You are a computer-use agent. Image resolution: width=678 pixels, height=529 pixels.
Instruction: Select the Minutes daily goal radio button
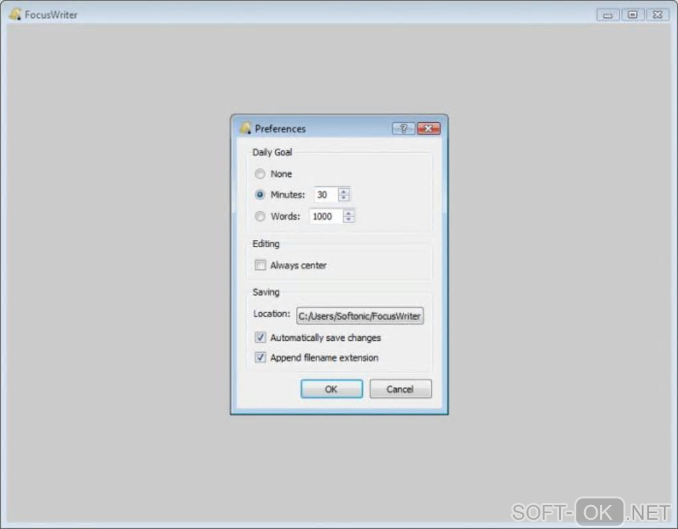click(x=260, y=195)
